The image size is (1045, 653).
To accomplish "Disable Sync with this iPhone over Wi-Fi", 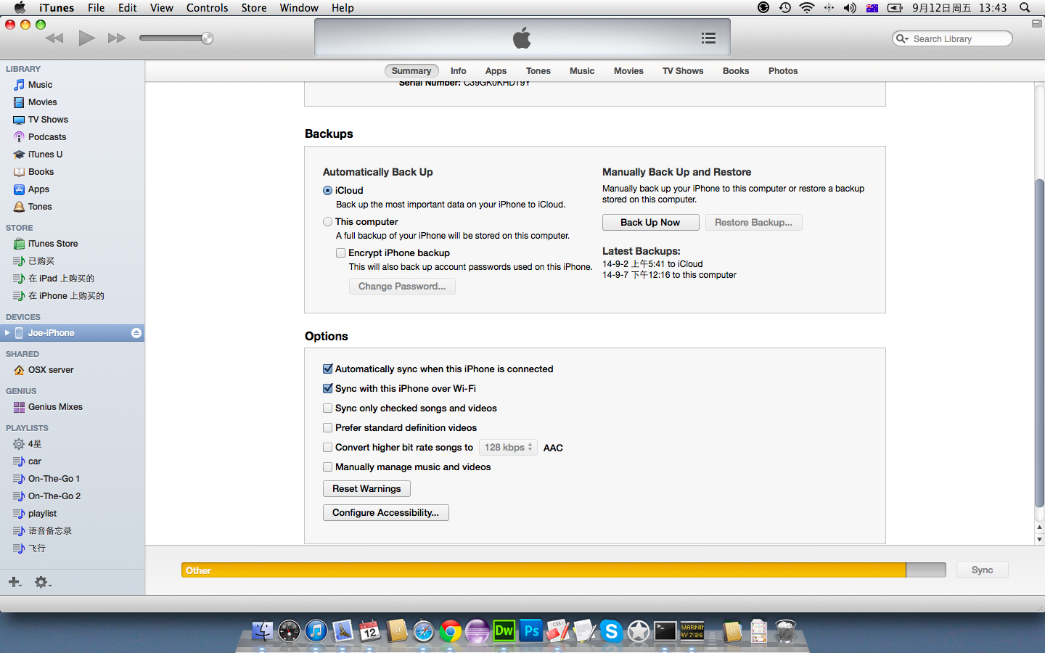I will point(328,389).
